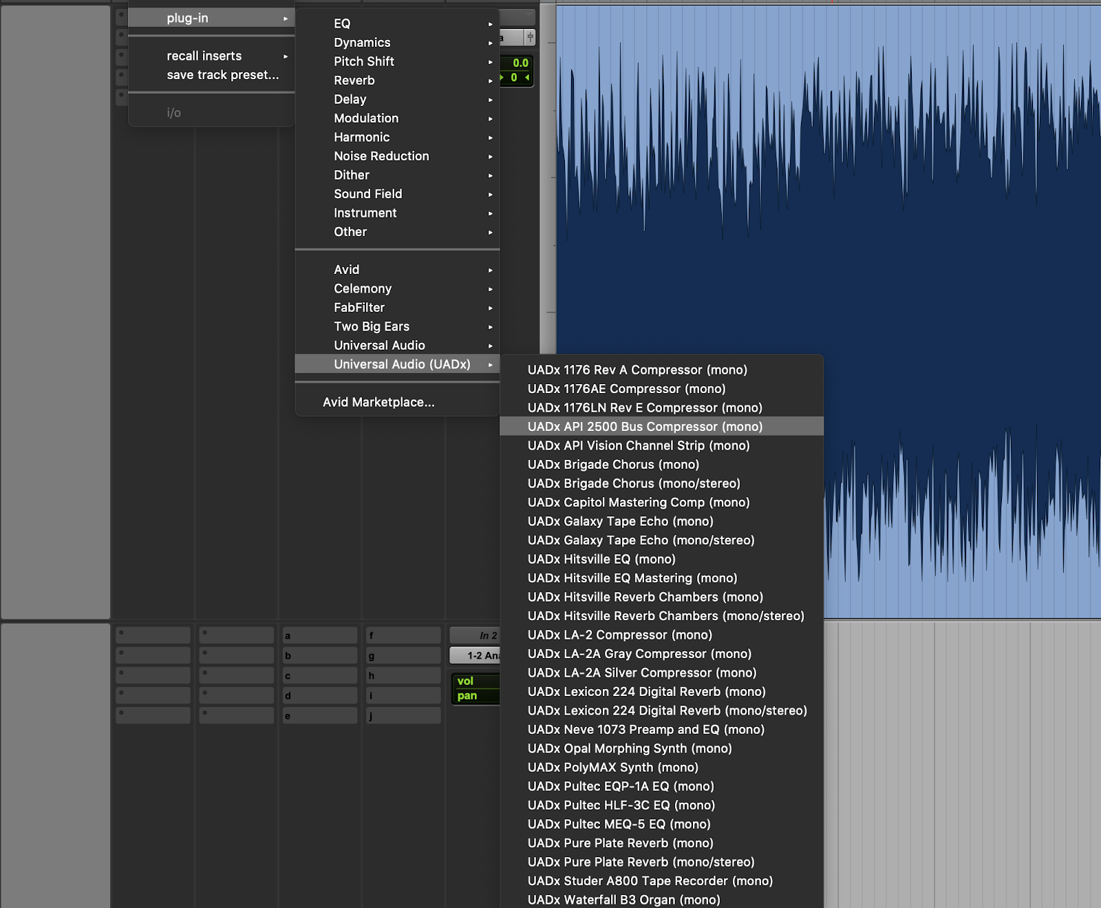This screenshot has width=1101, height=908.
Task: Insert UADx Lexicon 224 Digital Reverb (mono)
Action: [x=661, y=692]
